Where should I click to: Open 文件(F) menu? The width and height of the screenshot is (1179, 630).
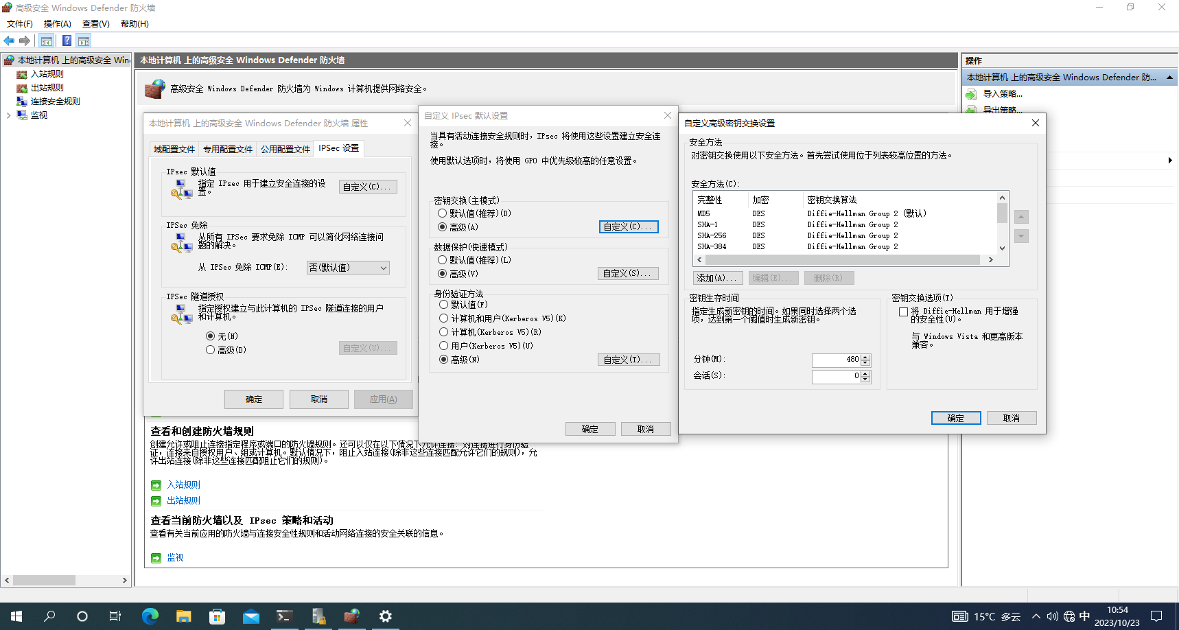coord(20,24)
